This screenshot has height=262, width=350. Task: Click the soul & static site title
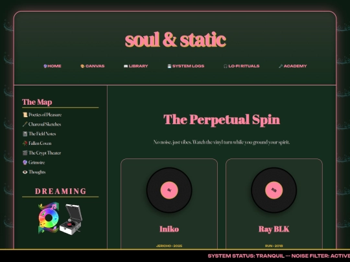coord(176,39)
